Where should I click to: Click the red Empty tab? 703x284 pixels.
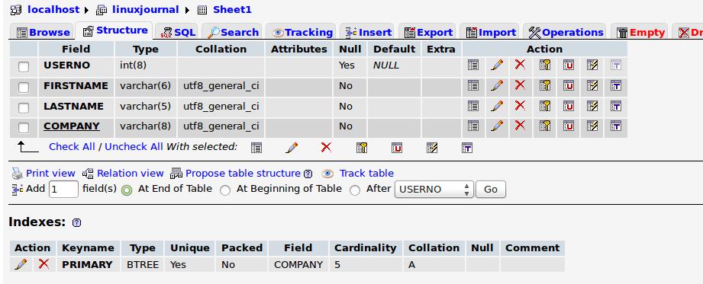pos(640,32)
